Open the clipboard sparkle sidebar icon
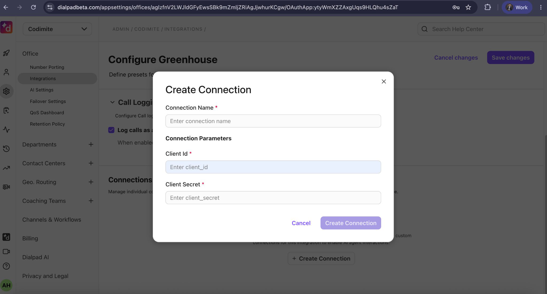This screenshot has height=294, width=547. tap(6, 110)
